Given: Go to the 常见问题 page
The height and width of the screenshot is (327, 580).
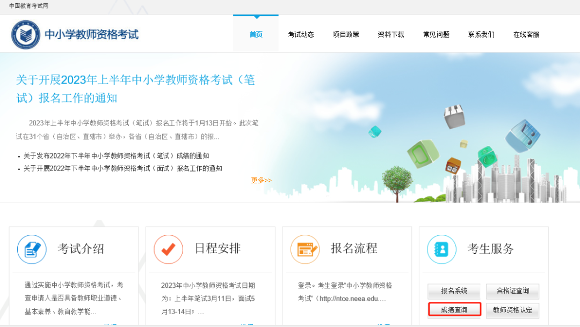Looking at the screenshot, I should (436, 33).
